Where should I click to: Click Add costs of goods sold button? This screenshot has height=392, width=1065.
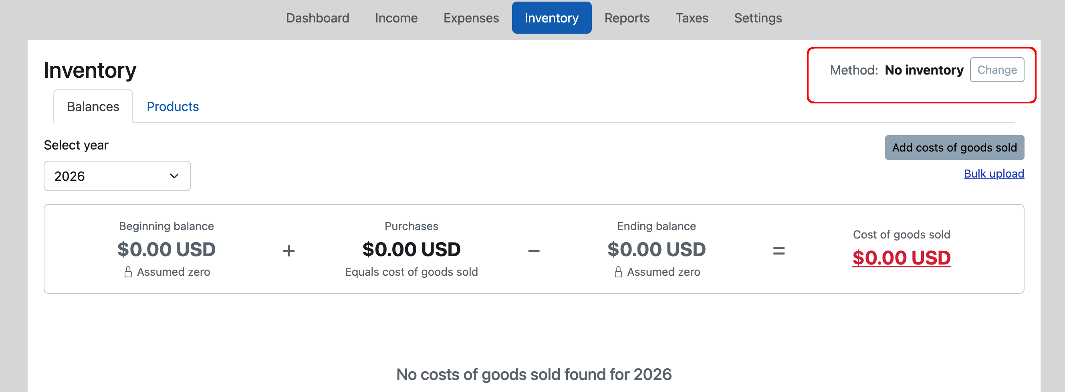click(954, 148)
